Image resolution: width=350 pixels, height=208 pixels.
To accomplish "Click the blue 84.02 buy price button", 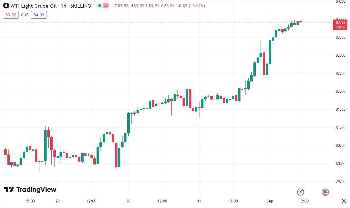I will click(39, 15).
